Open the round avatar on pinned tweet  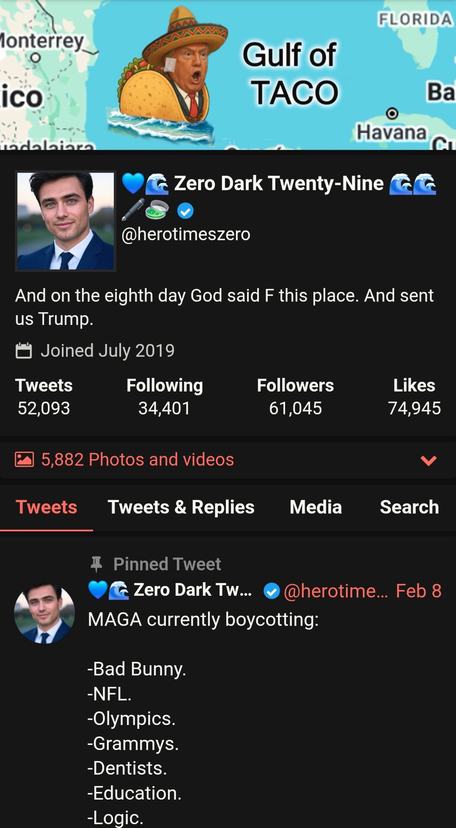(44, 613)
